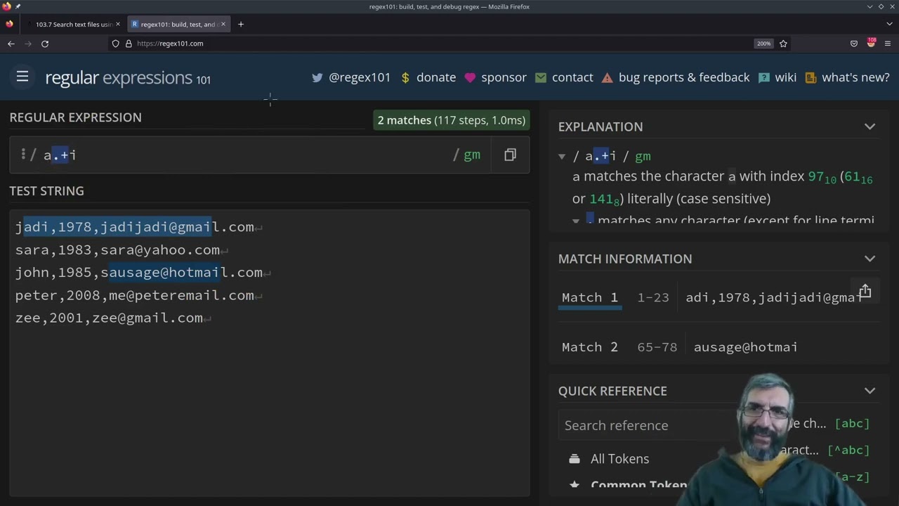This screenshot has width=899, height=506.
Task: Click the bug reports warning icon
Action: (607, 77)
